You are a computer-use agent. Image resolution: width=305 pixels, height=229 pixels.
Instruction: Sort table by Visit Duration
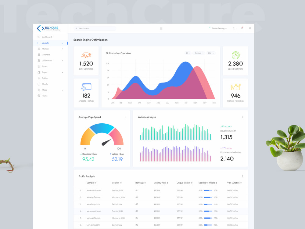(x=234, y=183)
